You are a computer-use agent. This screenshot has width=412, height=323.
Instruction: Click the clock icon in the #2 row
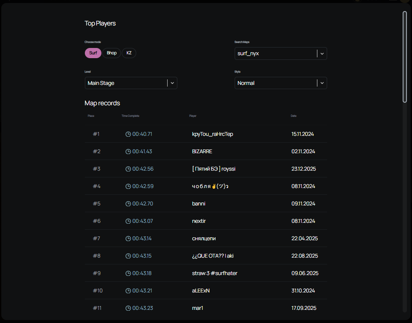pos(128,152)
